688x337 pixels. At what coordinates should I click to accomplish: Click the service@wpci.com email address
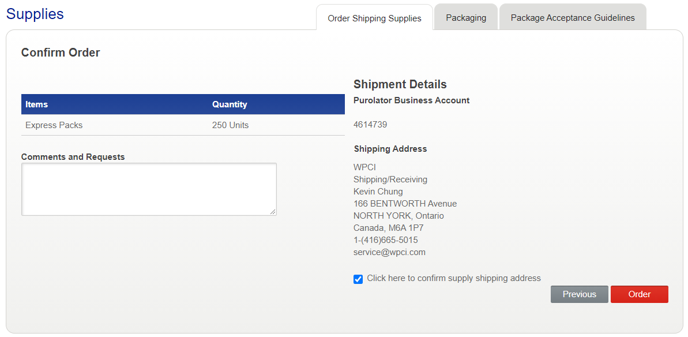(x=389, y=252)
